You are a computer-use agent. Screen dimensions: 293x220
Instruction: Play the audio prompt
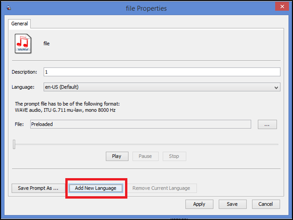click(117, 156)
